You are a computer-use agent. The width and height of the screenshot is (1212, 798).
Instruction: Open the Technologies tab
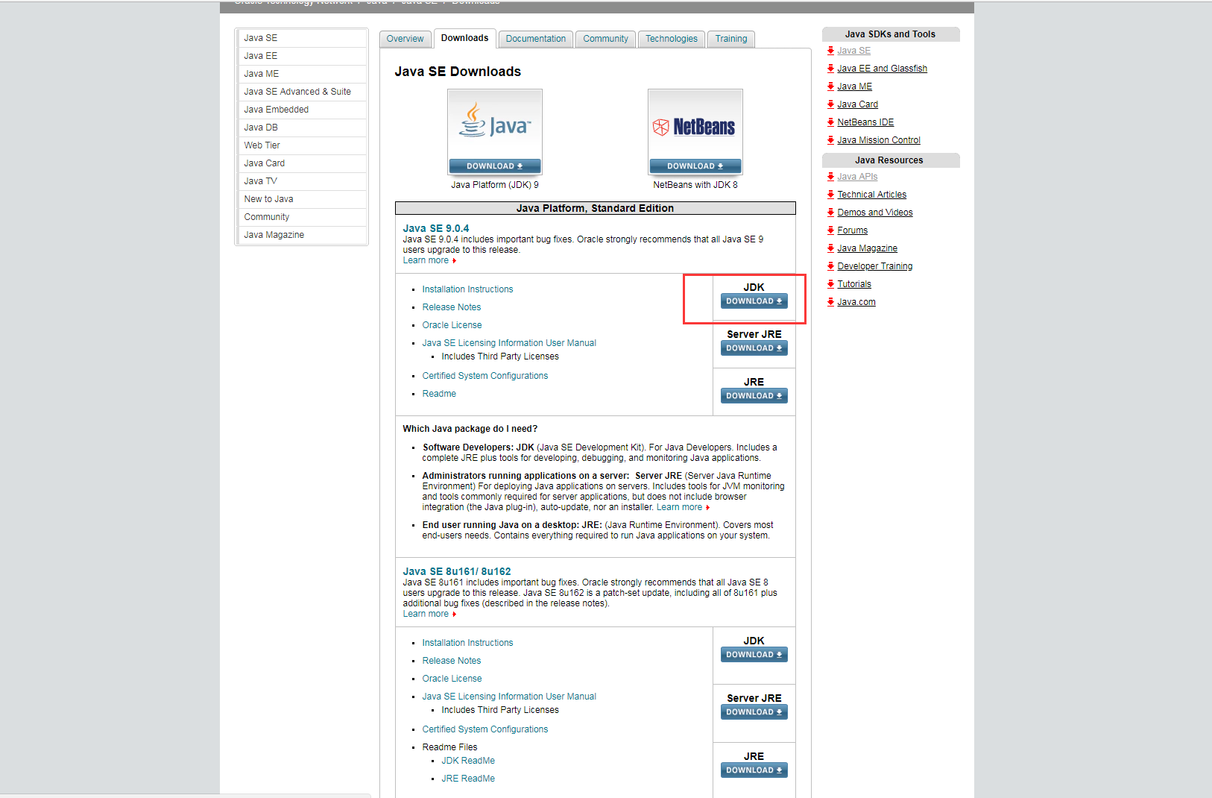click(x=672, y=39)
